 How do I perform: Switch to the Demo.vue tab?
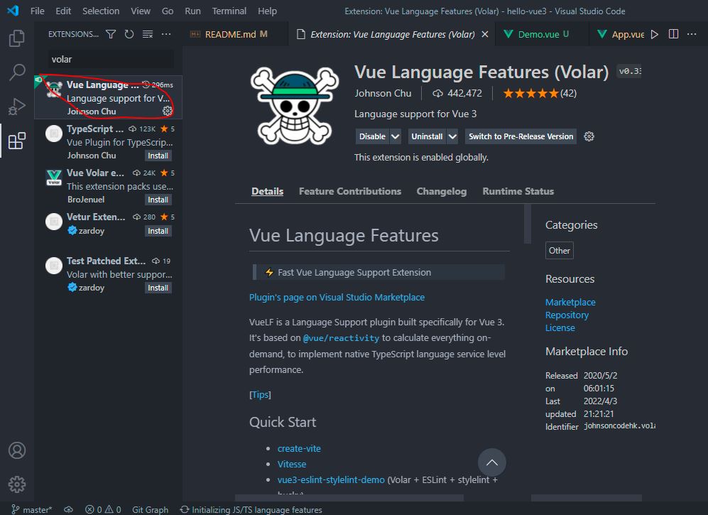pos(541,34)
